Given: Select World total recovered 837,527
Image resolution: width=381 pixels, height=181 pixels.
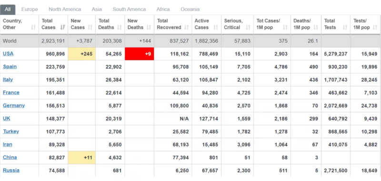Looking at the screenshot, I should tap(179, 41).
